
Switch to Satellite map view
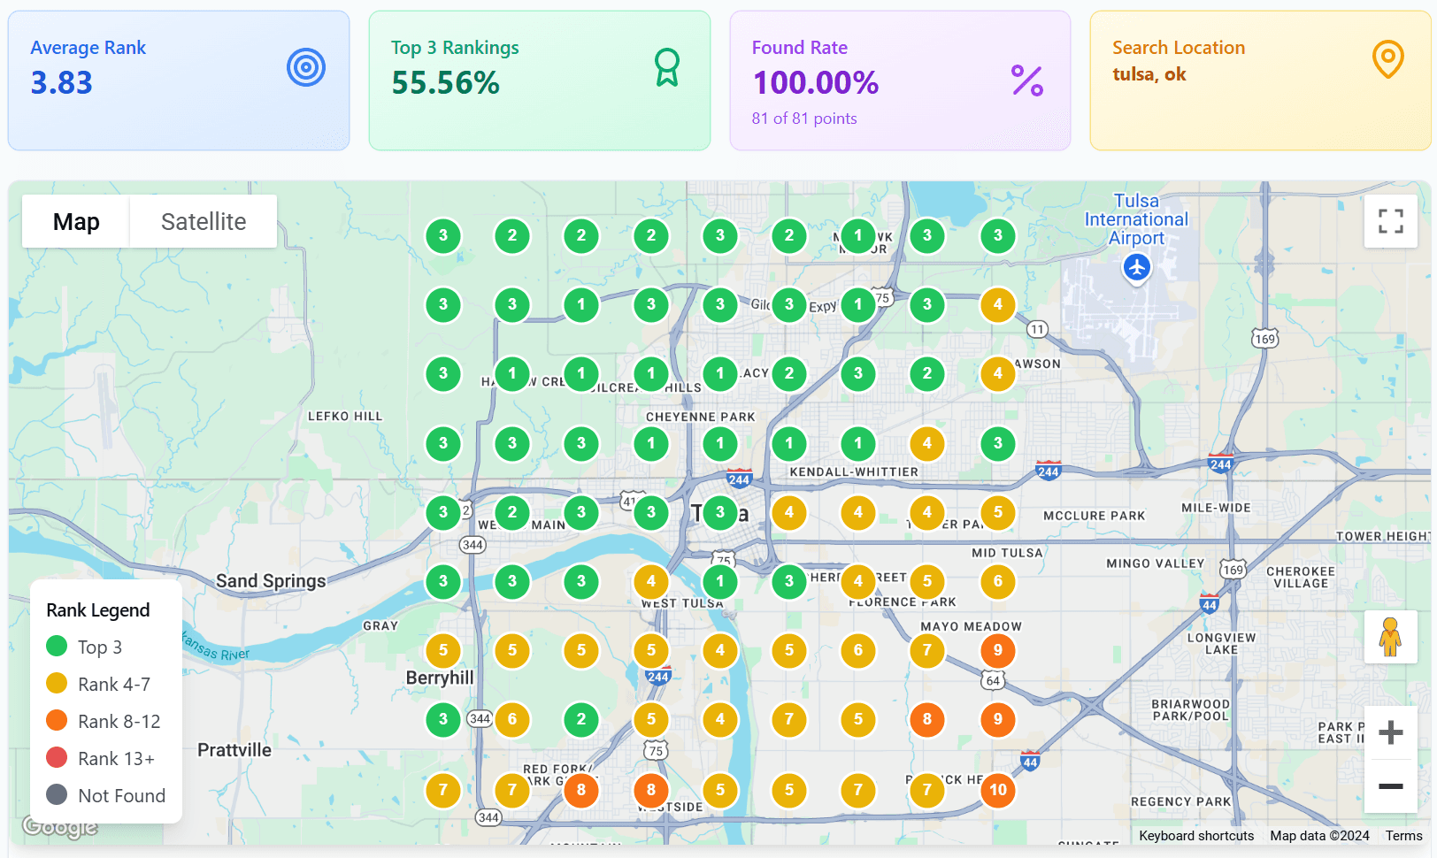[204, 221]
